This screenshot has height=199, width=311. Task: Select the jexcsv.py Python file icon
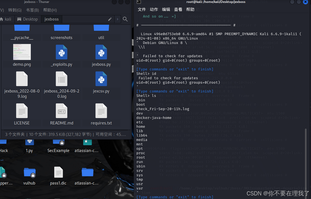click(x=101, y=79)
